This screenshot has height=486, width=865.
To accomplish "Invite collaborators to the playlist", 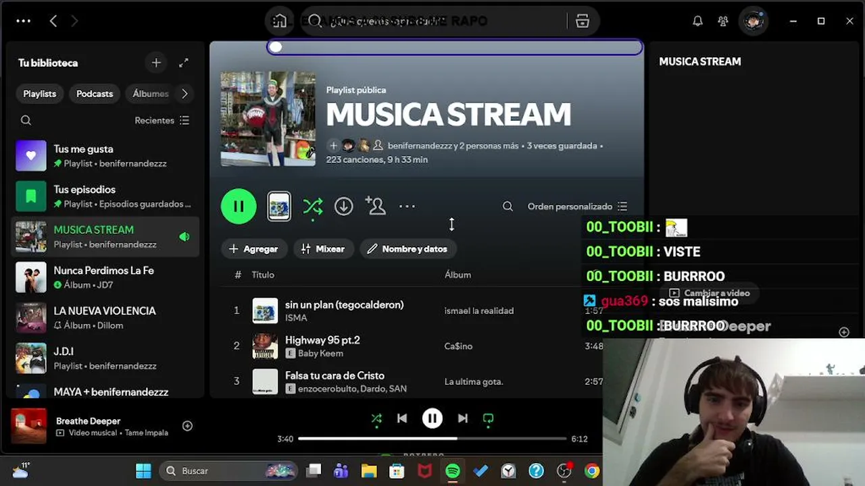I will 375,206.
